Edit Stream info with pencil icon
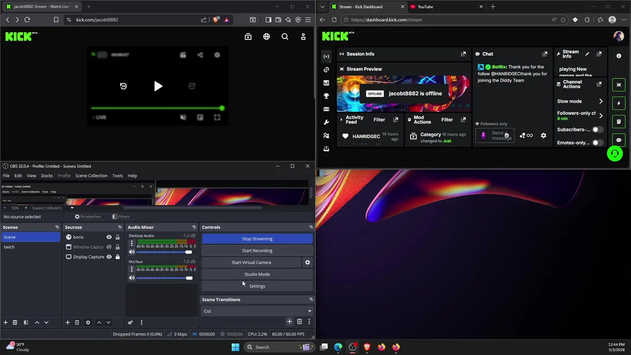The image size is (631, 355). pos(587,54)
